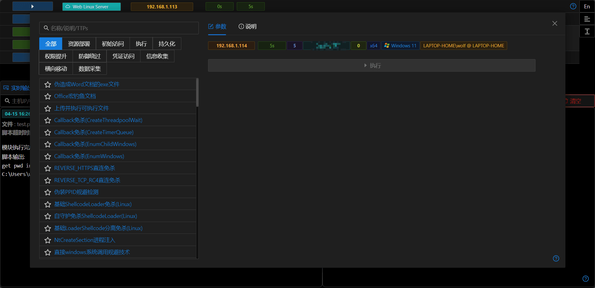Select the 全部 category tab
Viewport: 595px width, 288px height.
pos(51,44)
